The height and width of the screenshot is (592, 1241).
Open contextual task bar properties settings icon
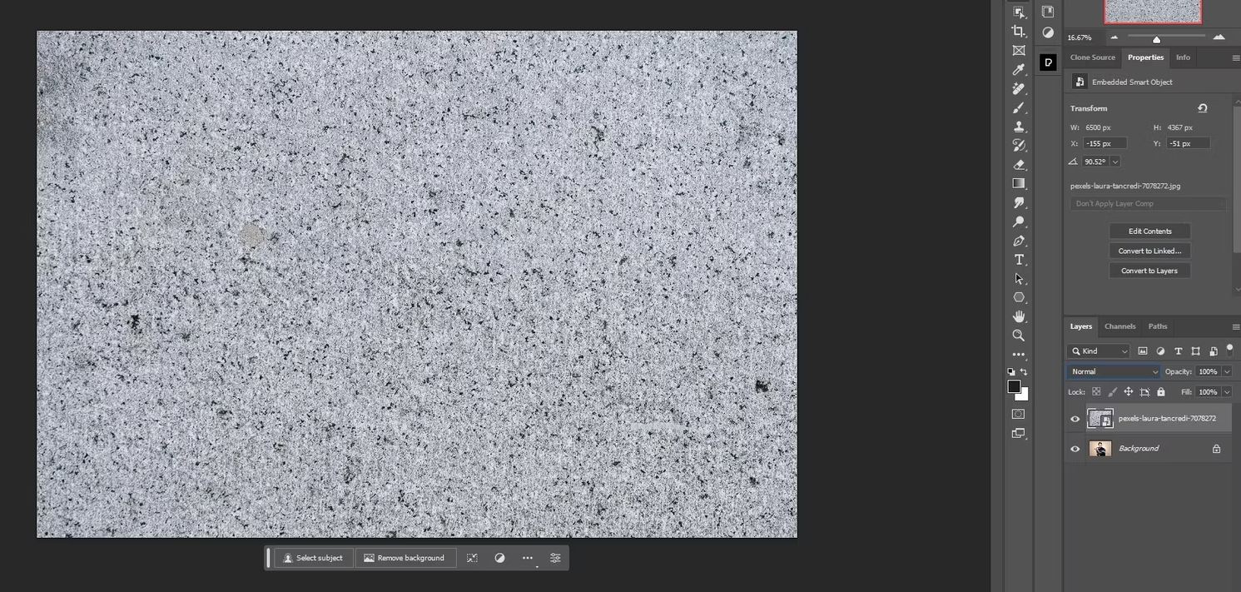click(x=555, y=558)
